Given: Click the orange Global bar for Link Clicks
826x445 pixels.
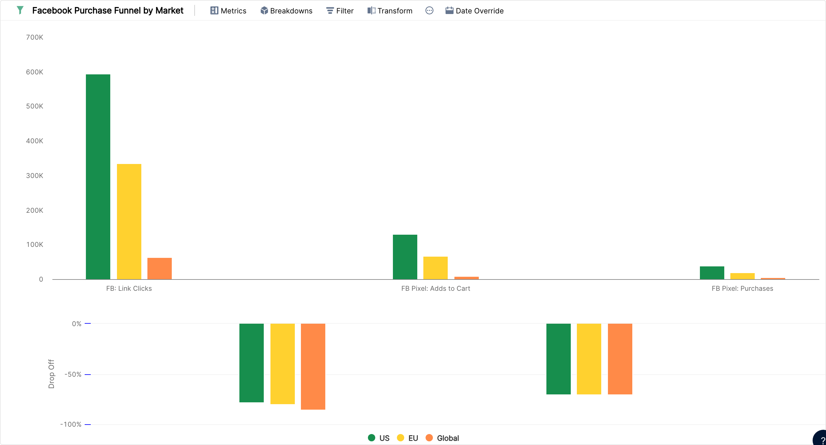Looking at the screenshot, I should pos(159,269).
